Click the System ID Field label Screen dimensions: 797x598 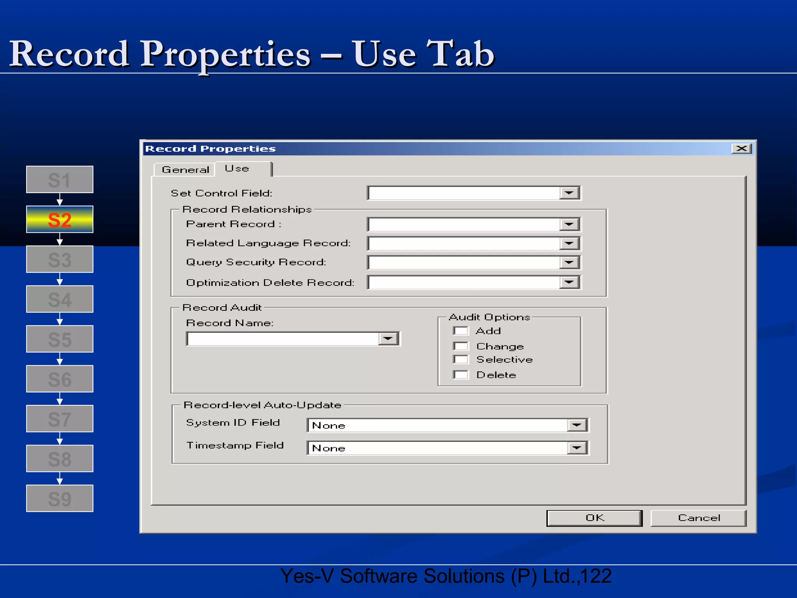(233, 423)
